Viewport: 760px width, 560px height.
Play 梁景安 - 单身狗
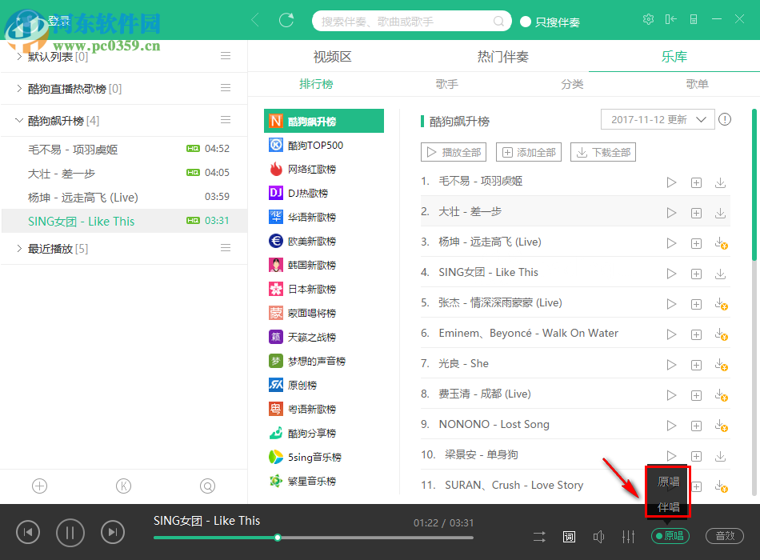click(x=671, y=456)
